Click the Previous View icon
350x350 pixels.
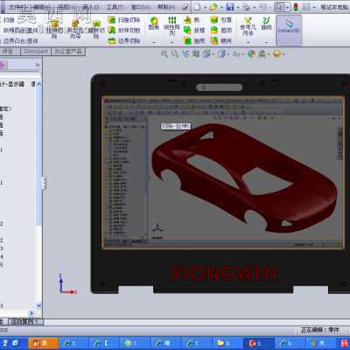coord(185,53)
